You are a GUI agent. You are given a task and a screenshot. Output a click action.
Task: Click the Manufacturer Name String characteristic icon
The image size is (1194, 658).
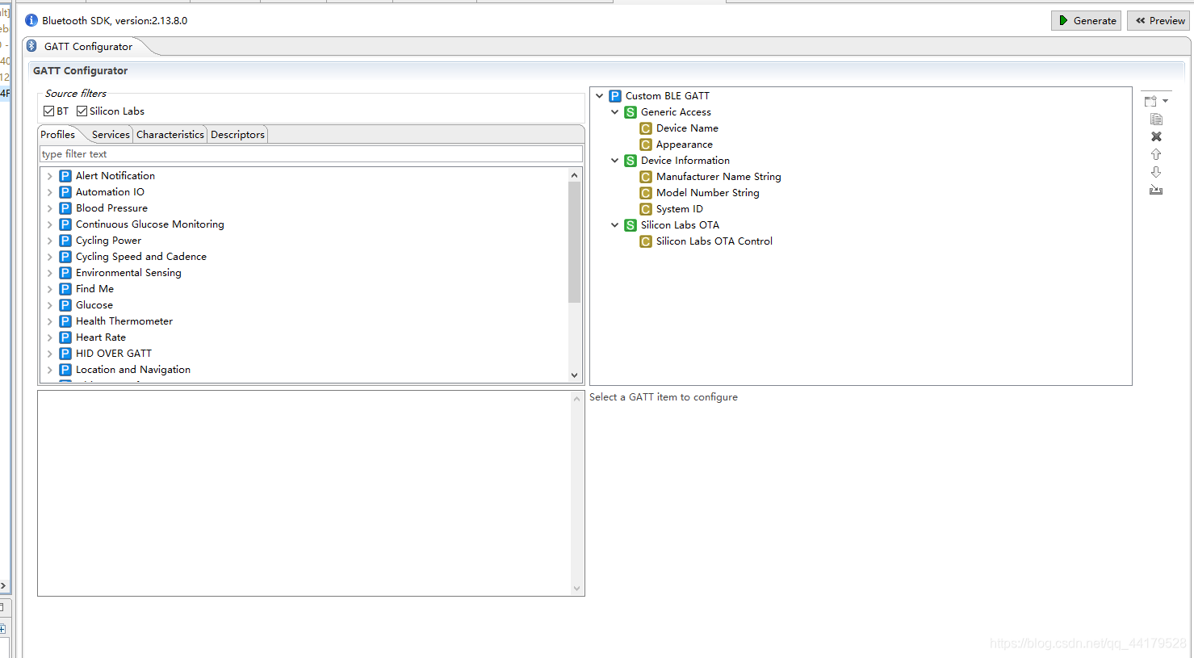[646, 177]
